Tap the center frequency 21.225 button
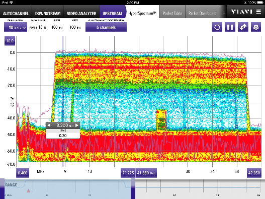Viewport: 265px width, 199px height. [128, 173]
